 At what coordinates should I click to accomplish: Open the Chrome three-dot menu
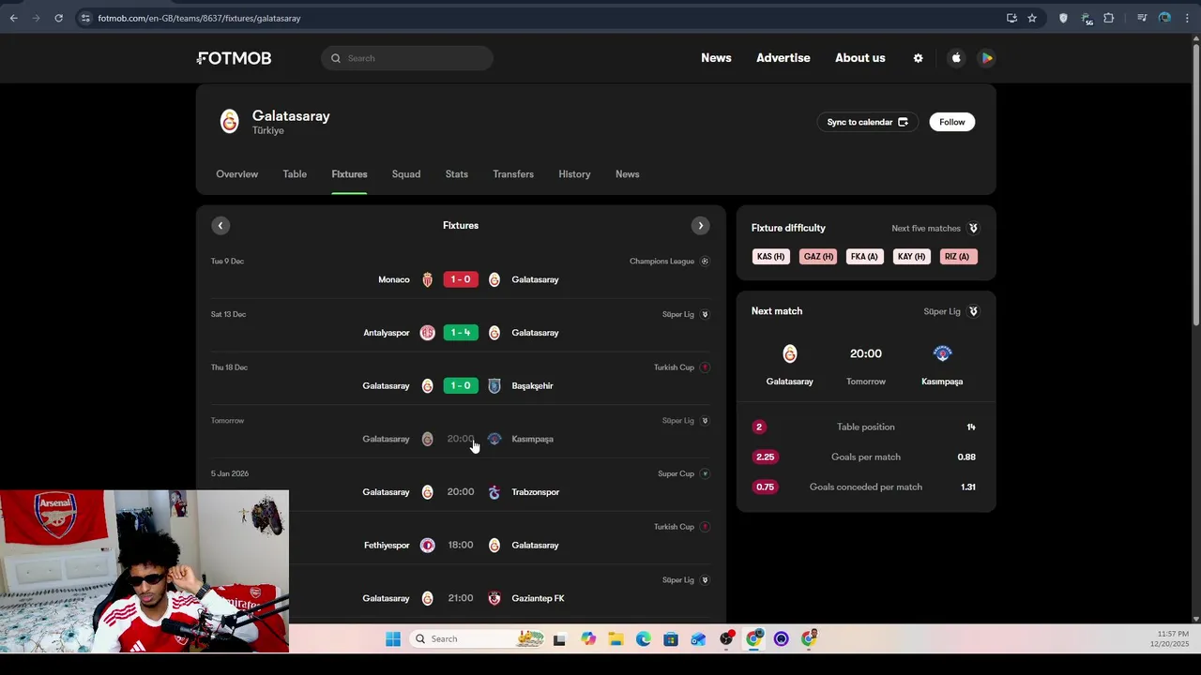pyautogui.click(x=1187, y=18)
